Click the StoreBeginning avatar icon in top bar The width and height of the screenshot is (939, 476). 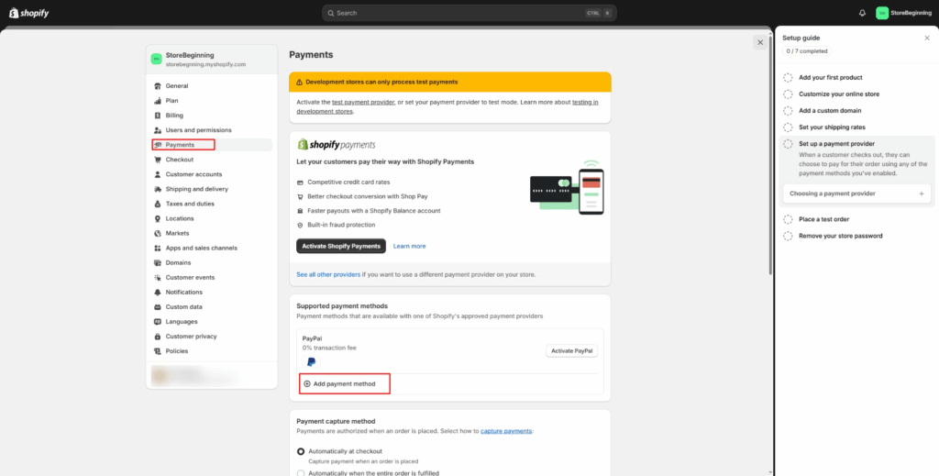click(882, 13)
